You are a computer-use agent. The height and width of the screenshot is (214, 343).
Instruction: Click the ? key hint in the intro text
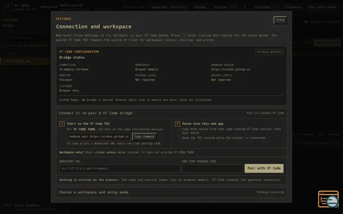coord(184,36)
